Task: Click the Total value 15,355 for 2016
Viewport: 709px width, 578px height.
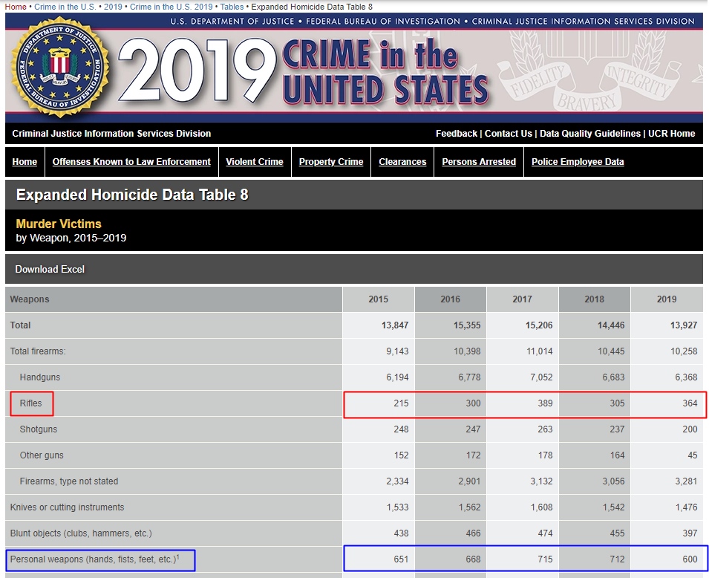Action: pyautogui.click(x=467, y=325)
